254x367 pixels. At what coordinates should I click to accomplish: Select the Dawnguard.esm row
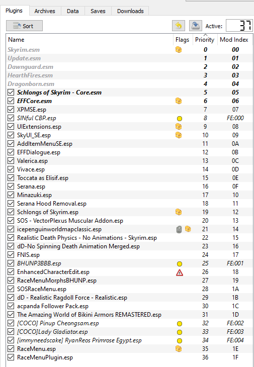[x=129, y=67]
